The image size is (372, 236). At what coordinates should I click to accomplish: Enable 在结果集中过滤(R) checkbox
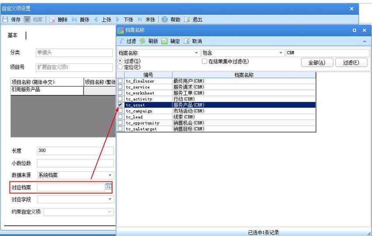(204, 61)
